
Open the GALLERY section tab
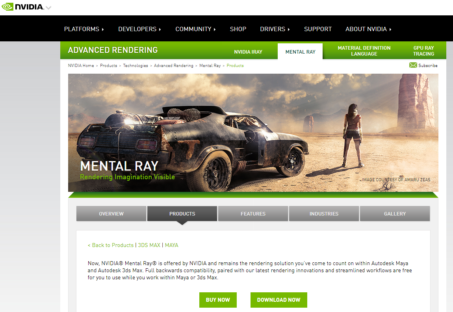point(395,214)
